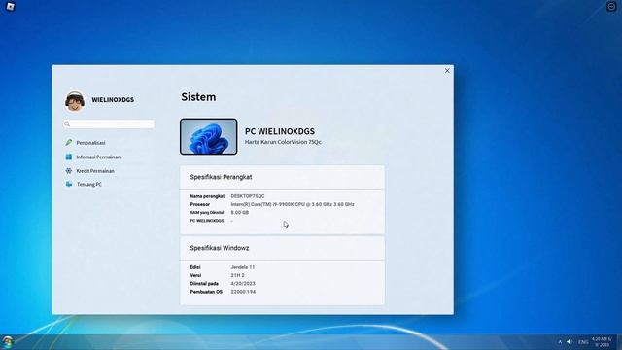
Task: Click the Versi label
Action: pos(195,275)
